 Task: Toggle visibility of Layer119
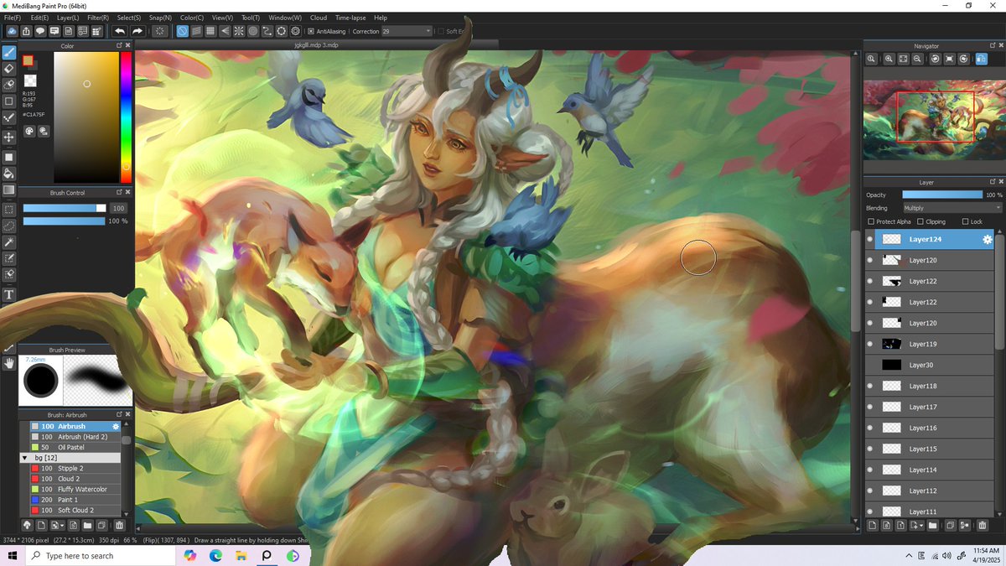pyautogui.click(x=870, y=344)
